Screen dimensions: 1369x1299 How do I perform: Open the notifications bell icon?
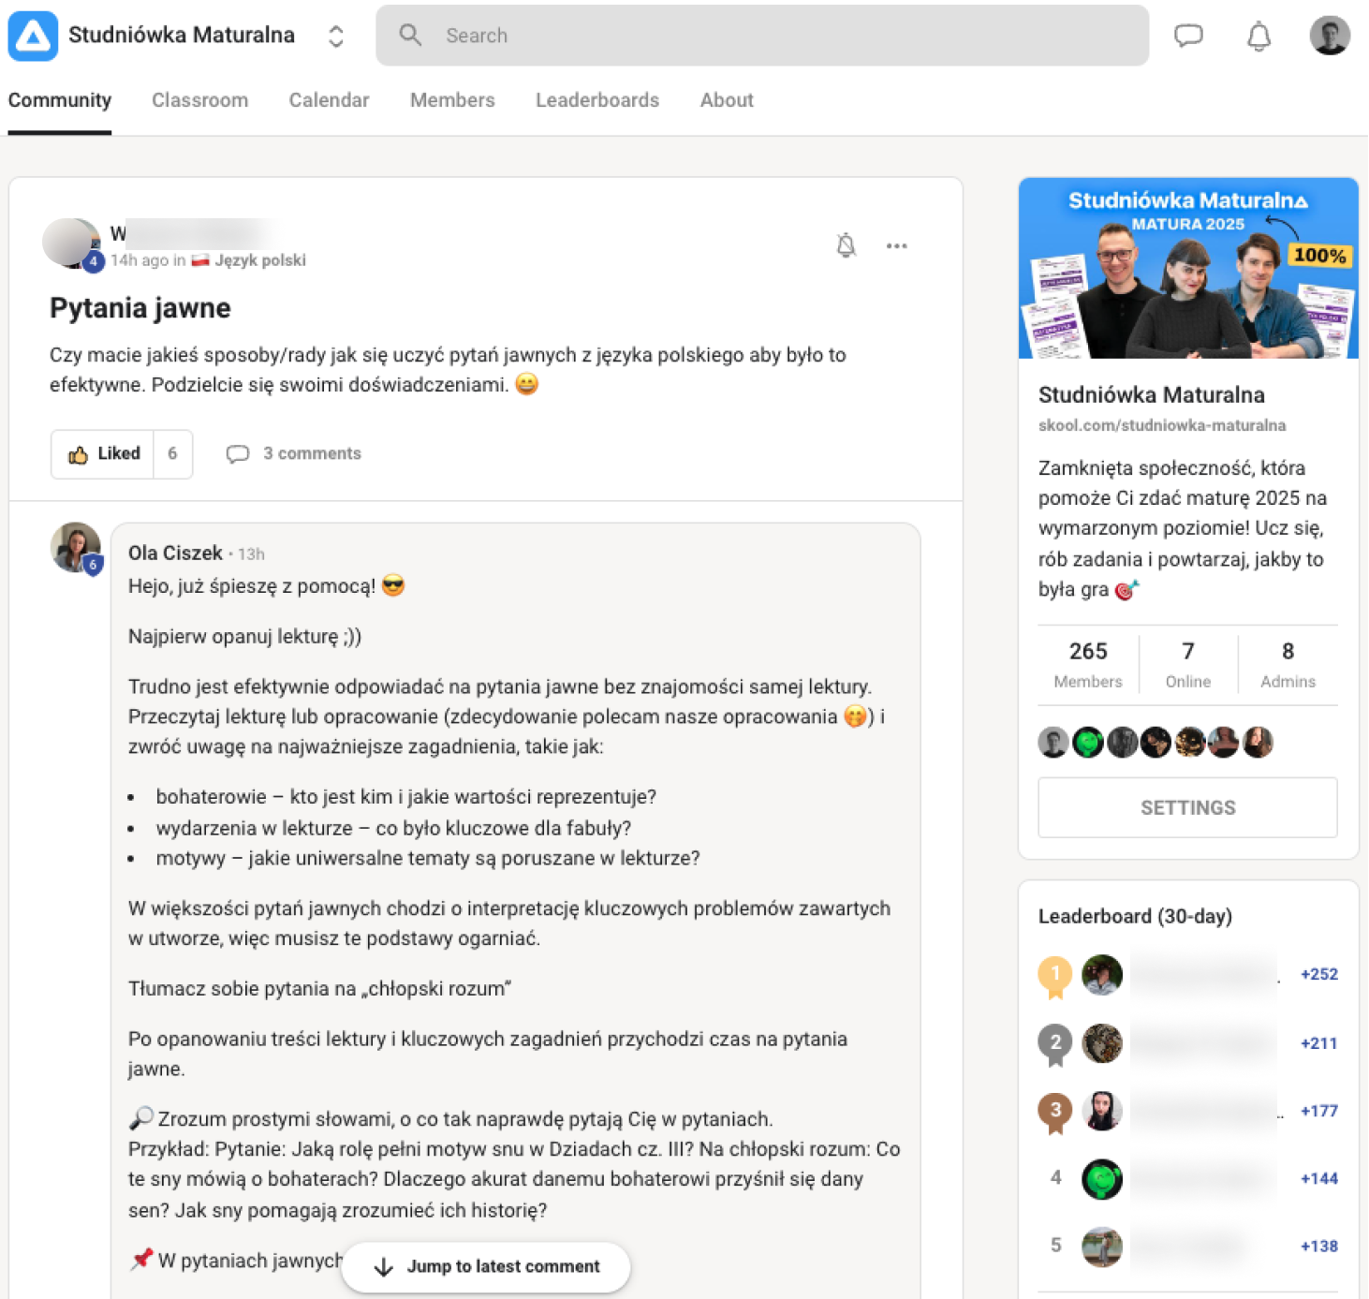point(1259,36)
